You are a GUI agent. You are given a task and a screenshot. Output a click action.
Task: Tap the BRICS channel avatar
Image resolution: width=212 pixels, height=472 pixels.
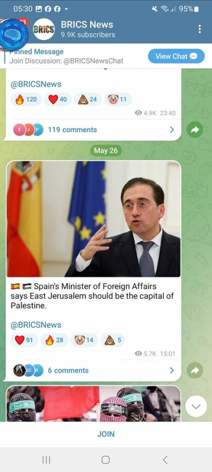point(44,29)
